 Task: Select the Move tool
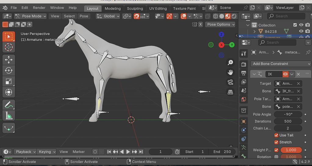coord(9,60)
